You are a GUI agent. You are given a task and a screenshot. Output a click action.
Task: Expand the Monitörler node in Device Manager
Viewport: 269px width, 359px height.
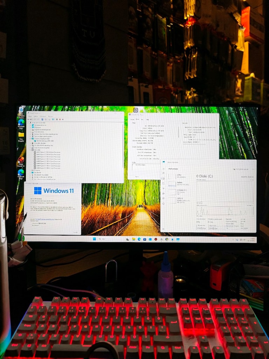(30, 172)
